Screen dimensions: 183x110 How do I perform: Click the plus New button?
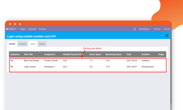pos(157,29)
